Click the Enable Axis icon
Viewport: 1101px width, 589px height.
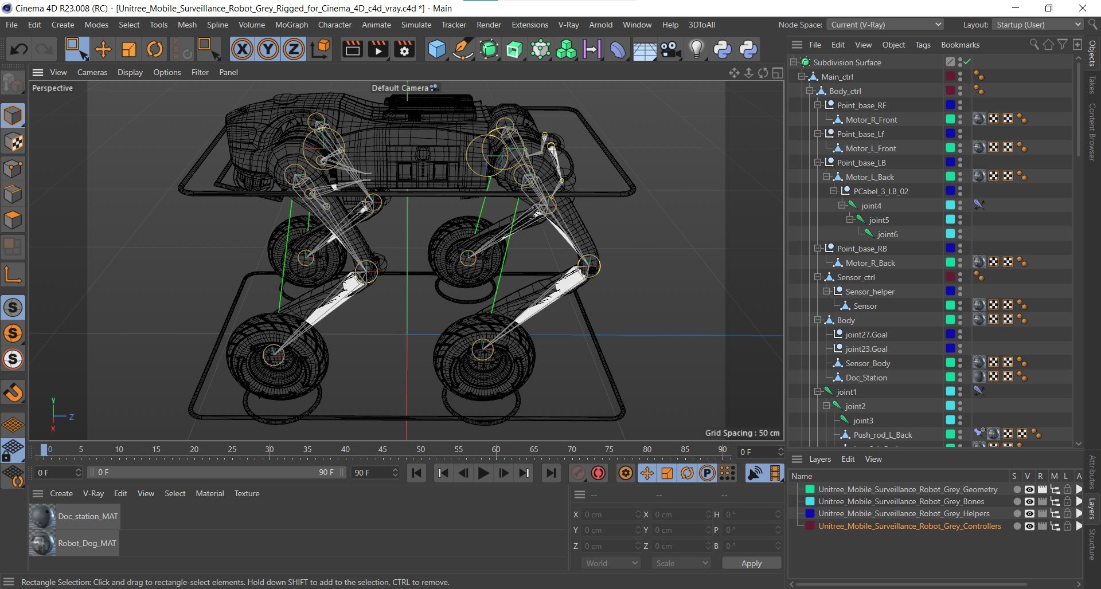point(13,275)
